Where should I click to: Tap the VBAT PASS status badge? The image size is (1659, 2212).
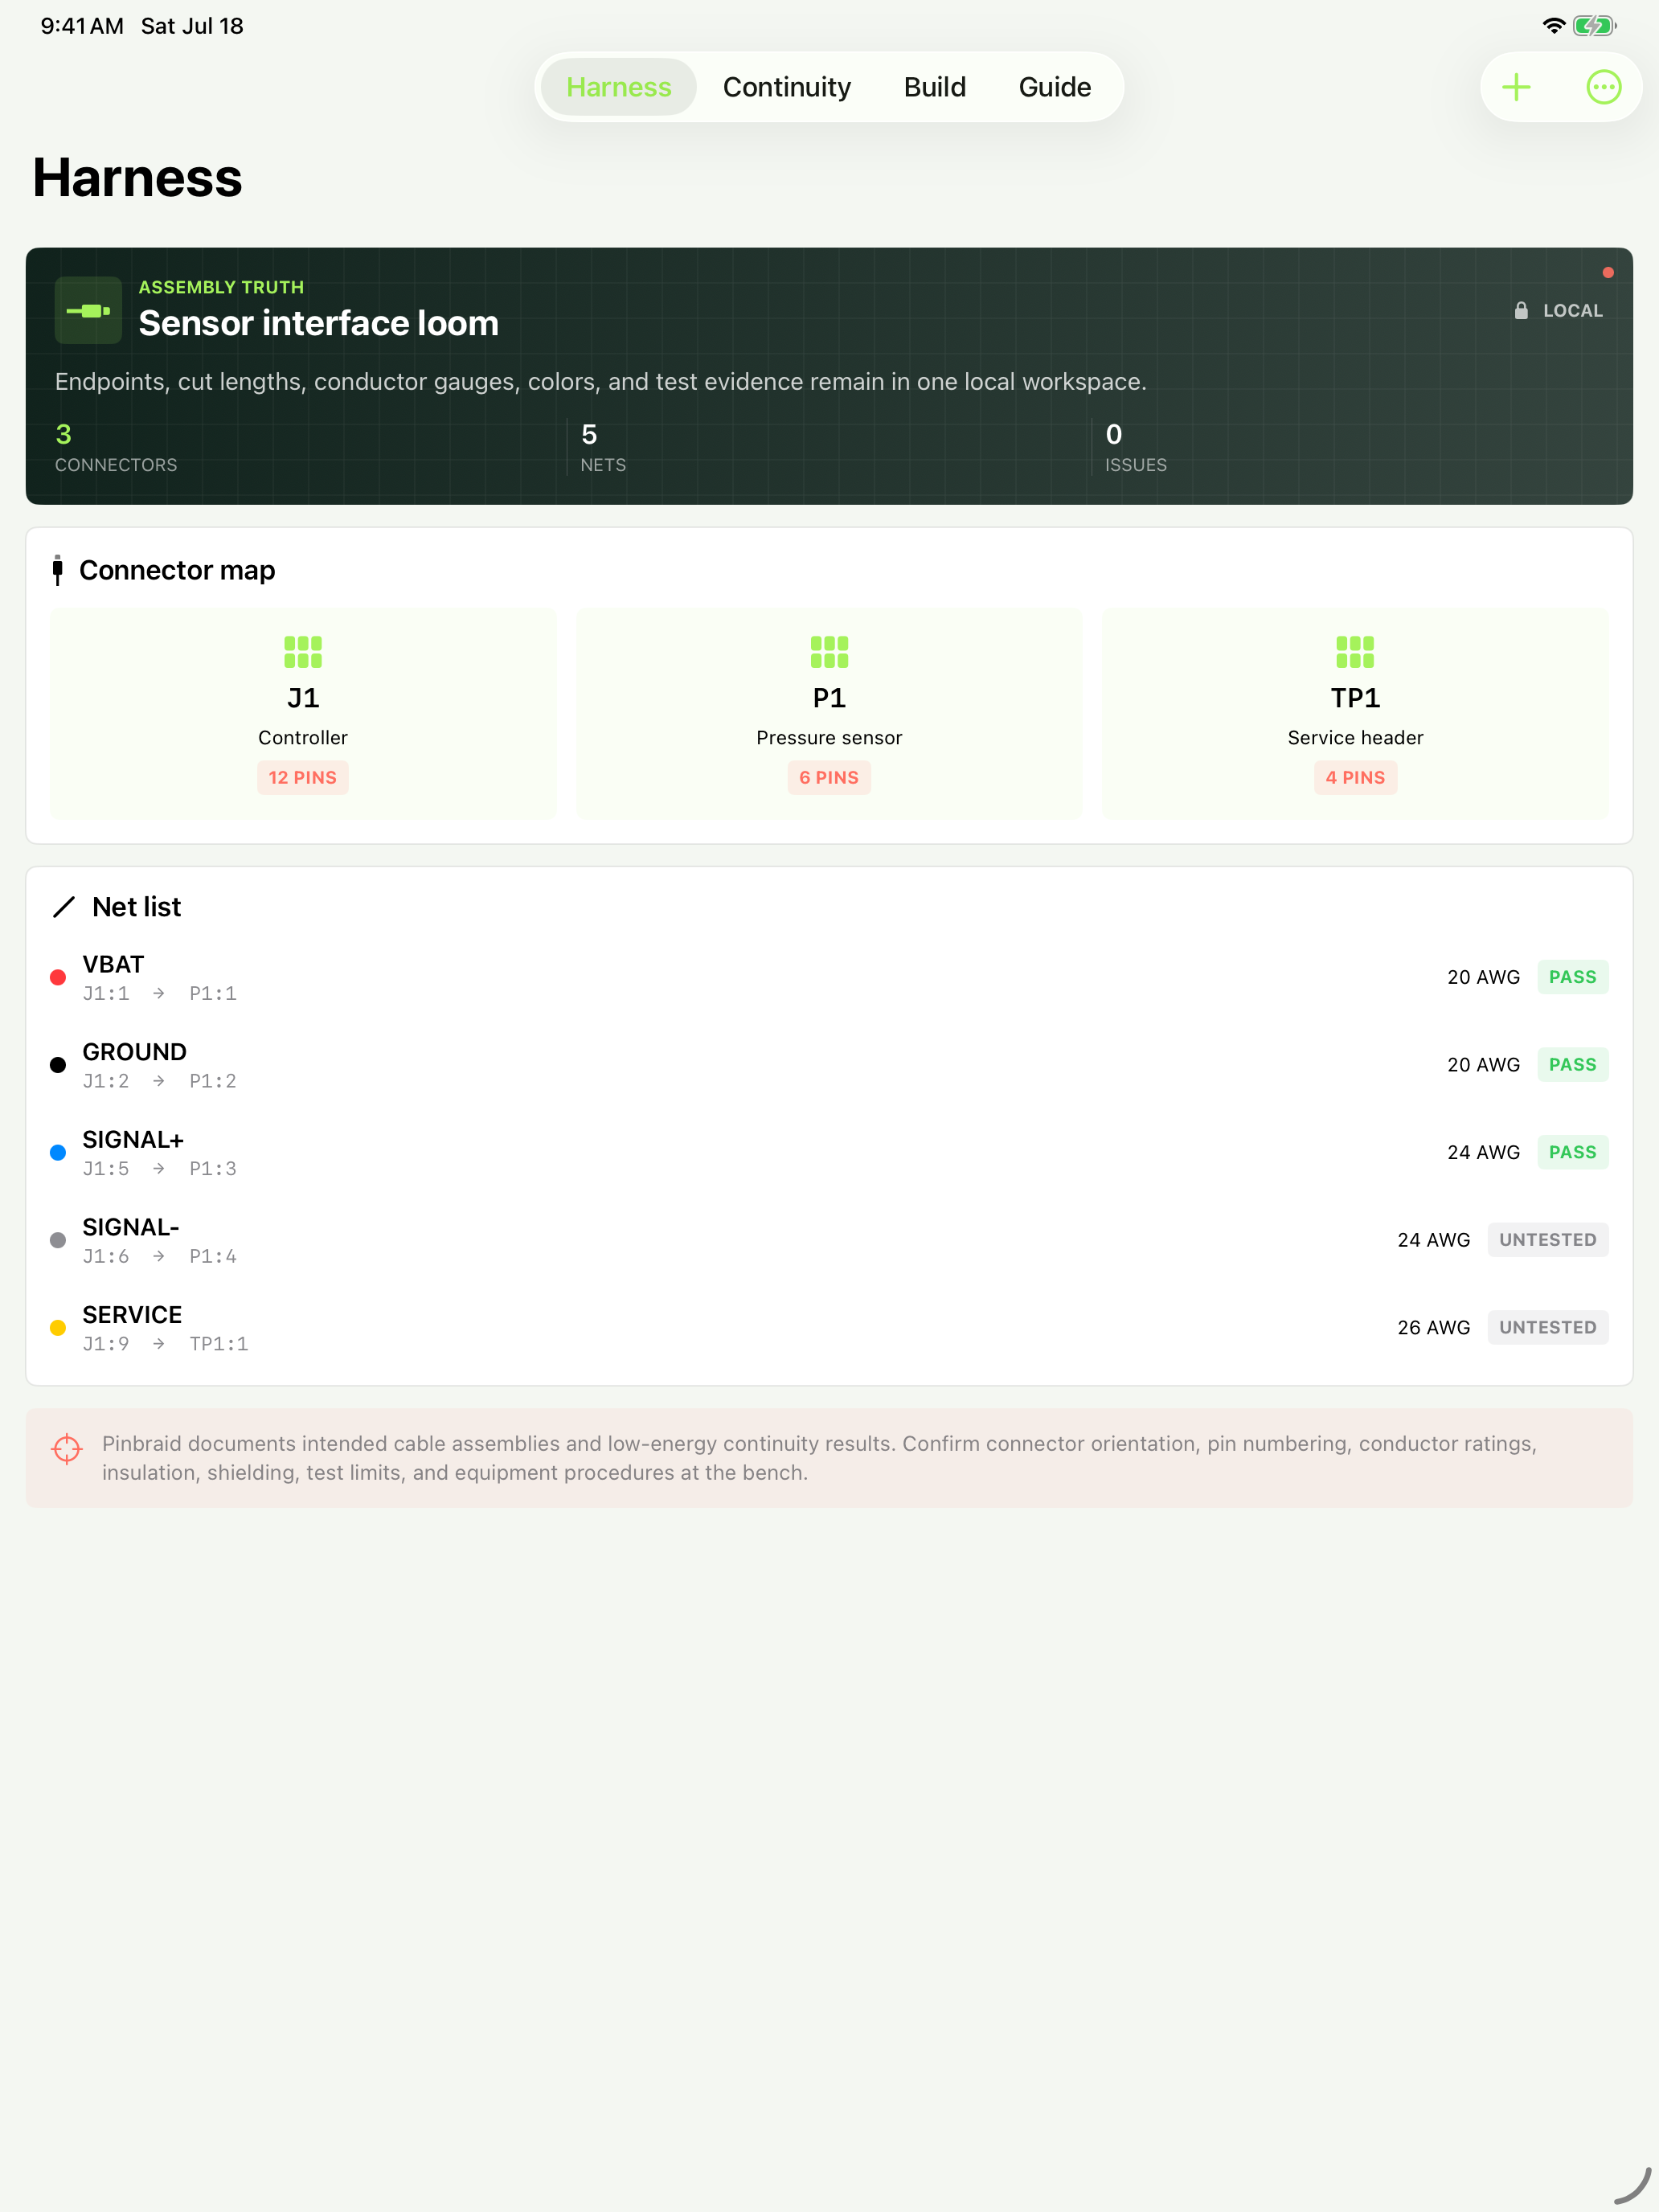click(x=1572, y=977)
